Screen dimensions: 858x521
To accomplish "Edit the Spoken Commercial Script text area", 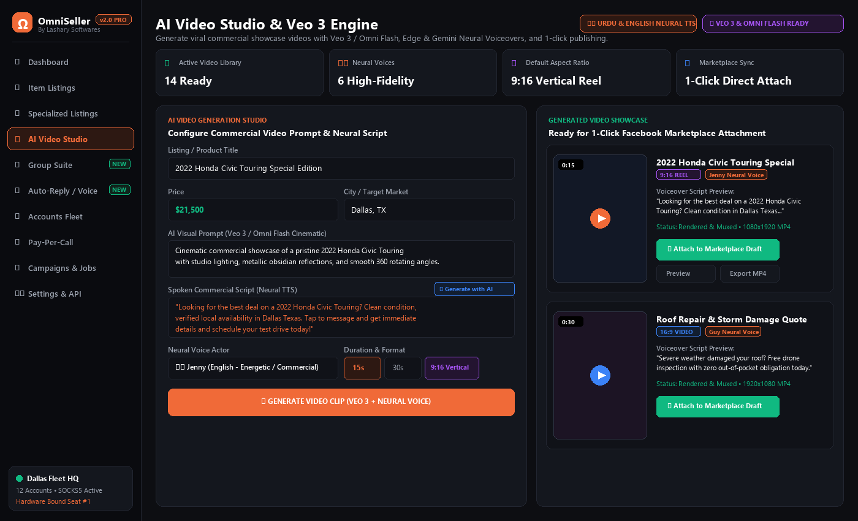I will tap(341, 318).
